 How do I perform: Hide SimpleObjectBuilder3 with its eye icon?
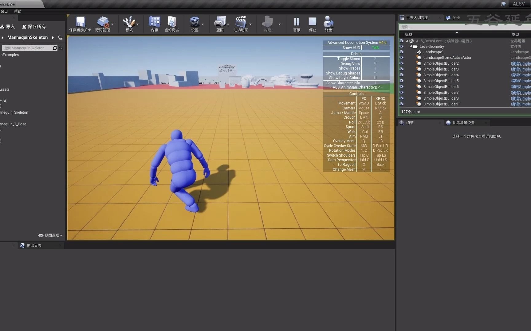[401, 69]
